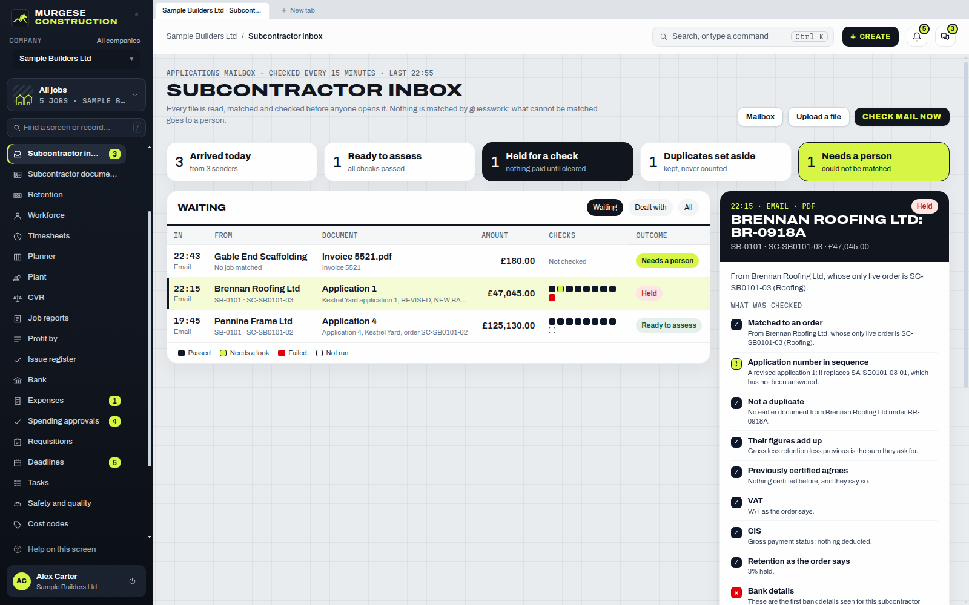Click the failed Bank details check box
This screenshot has height=605, width=969.
(736, 593)
